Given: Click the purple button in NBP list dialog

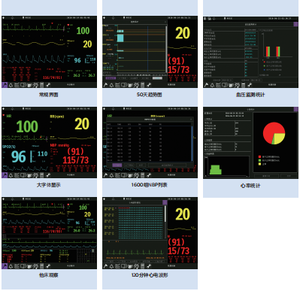Looking at the screenshot, I should (x=117, y=165).
